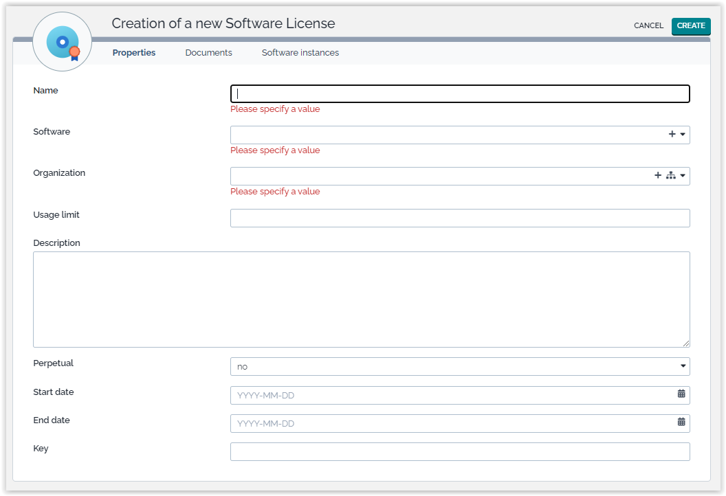
Task: Click the Key input field
Action: click(x=459, y=452)
